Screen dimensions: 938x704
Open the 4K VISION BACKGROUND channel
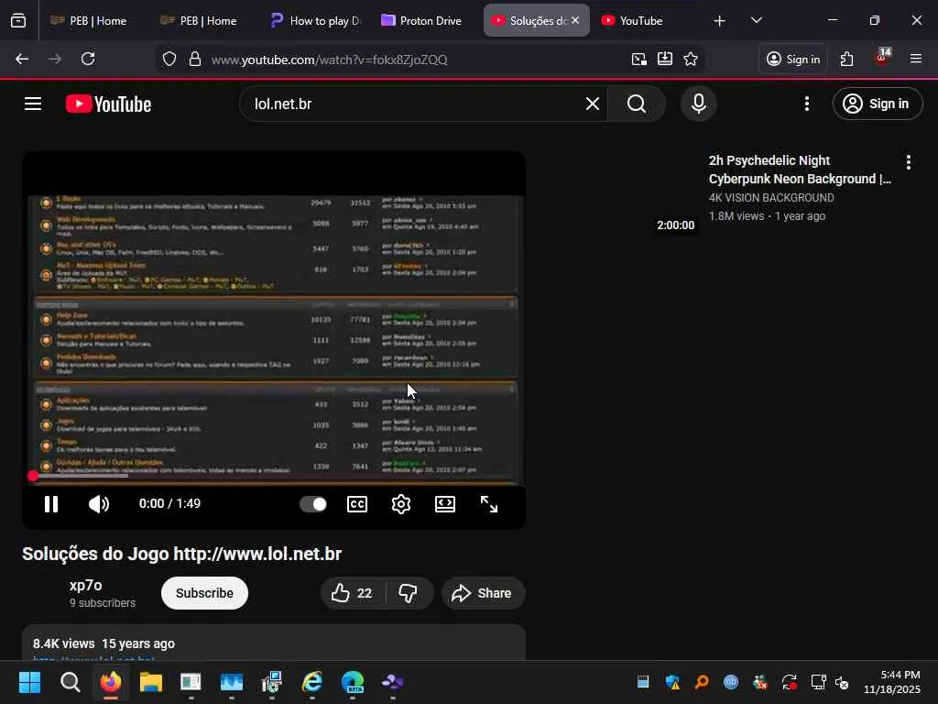pyautogui.click(x=771, y=198)
